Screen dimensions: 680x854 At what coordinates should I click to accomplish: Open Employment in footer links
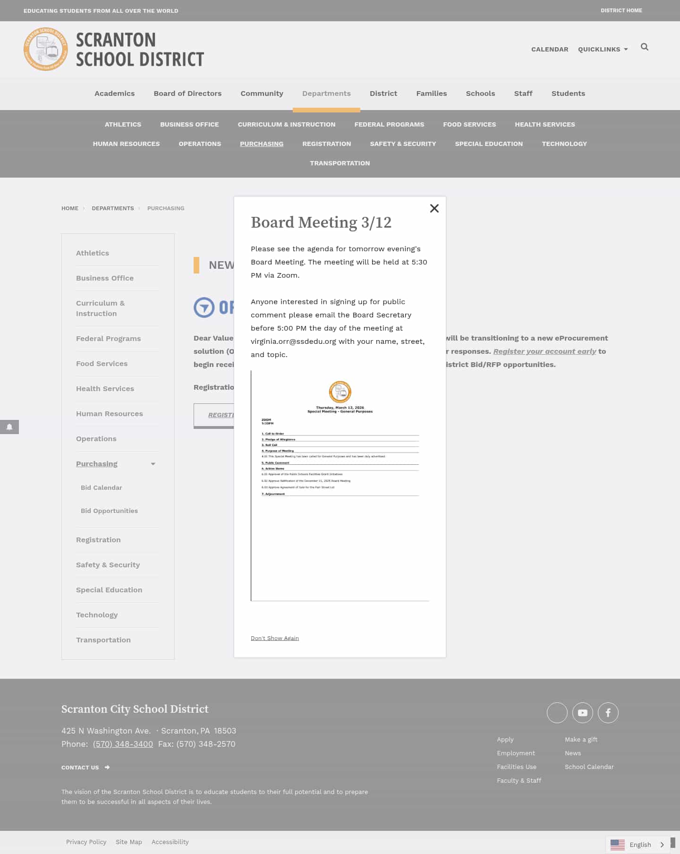tap(516, 753)
